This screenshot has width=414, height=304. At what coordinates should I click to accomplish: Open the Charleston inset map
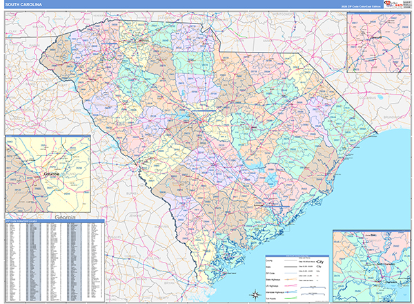tap(371, 266)
